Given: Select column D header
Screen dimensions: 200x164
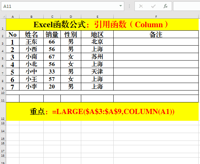Looking at the screenshot, I should (x=71, y=17).
